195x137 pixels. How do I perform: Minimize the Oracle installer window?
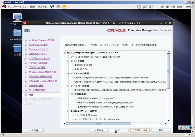coord(161,23)
